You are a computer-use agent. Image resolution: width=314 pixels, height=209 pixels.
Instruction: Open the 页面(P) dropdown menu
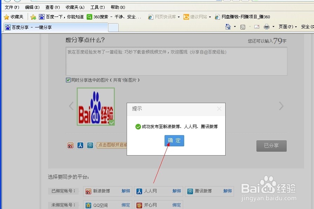pyautogui.click(x=288, y=27)
